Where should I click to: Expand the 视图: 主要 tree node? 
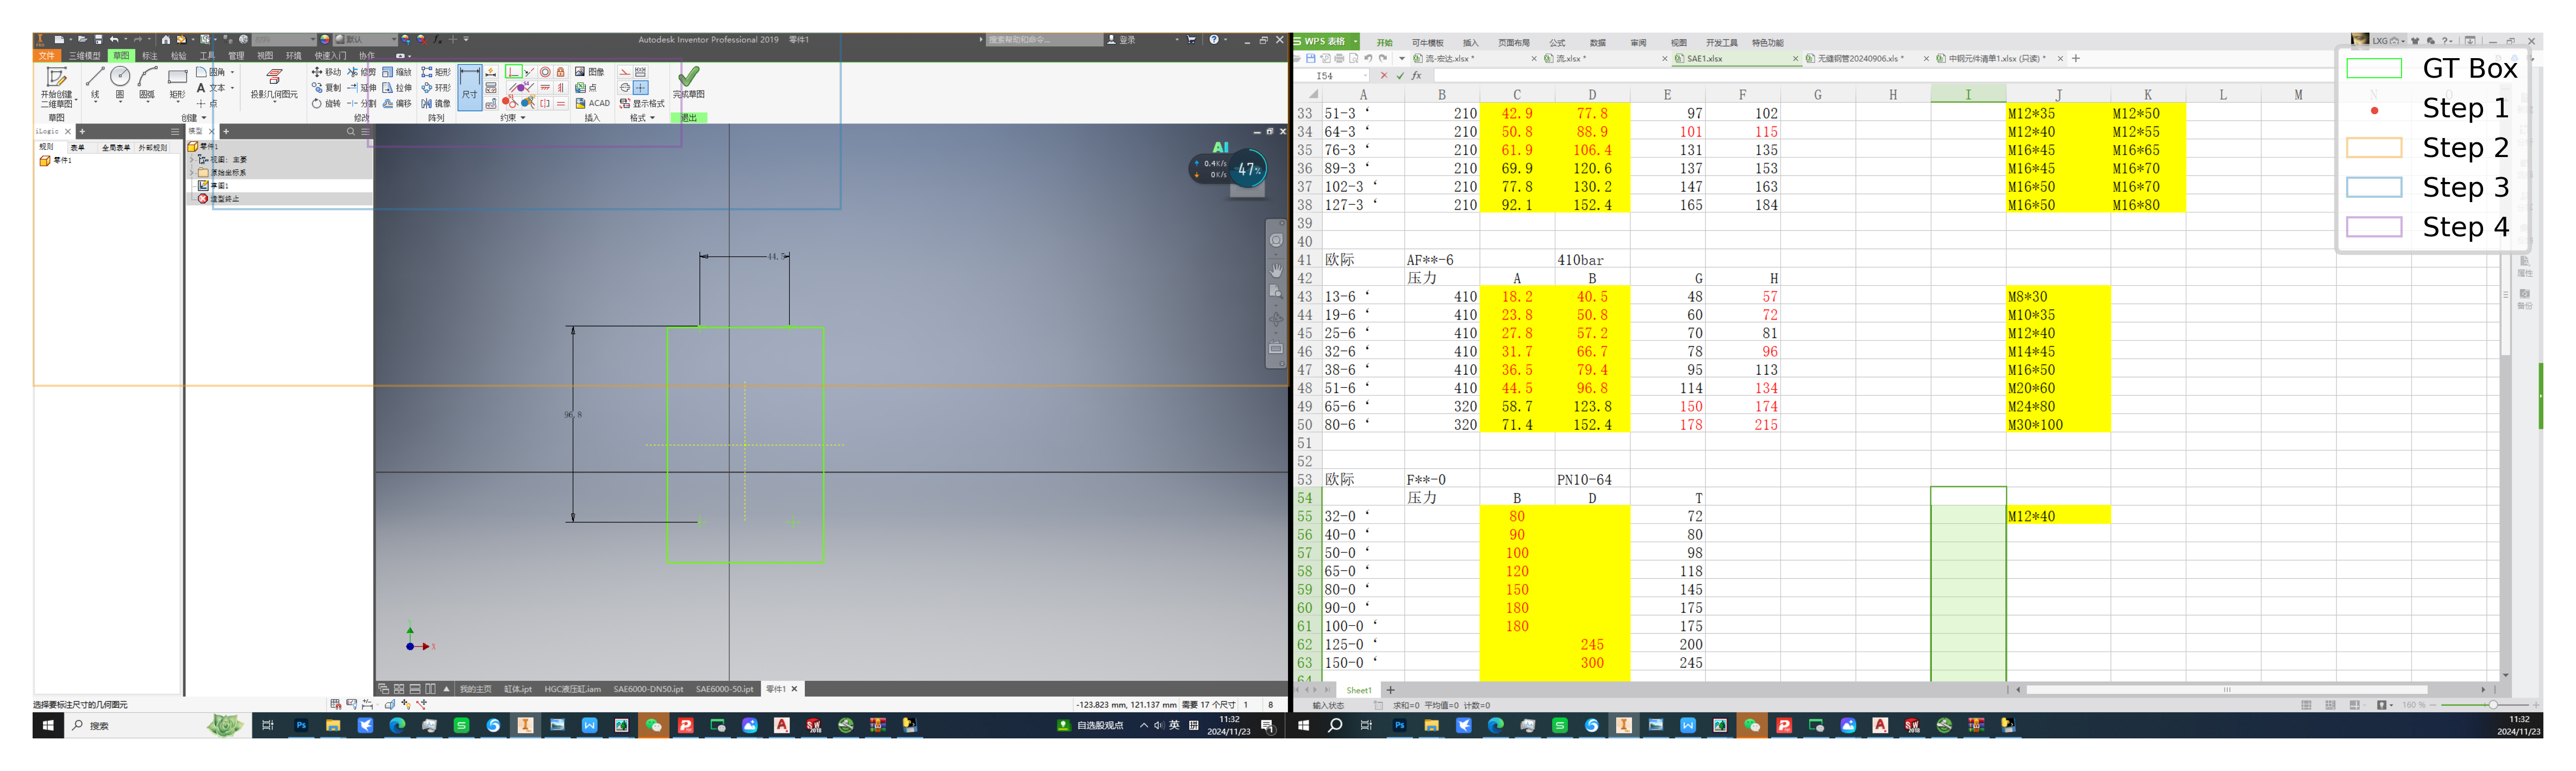(x=192, y=159)
